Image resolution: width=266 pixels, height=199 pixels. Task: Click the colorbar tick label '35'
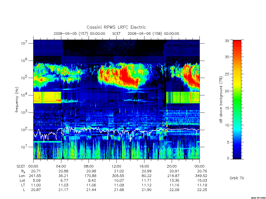227,41
